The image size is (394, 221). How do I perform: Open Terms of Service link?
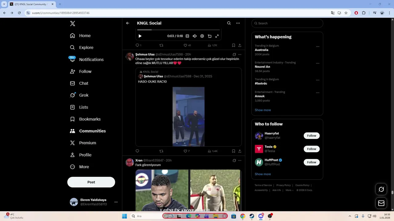(263, 185)
